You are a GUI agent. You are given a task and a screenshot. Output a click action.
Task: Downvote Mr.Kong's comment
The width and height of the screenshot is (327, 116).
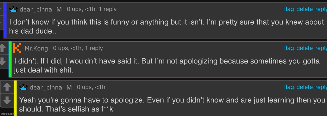click(3, 60)
